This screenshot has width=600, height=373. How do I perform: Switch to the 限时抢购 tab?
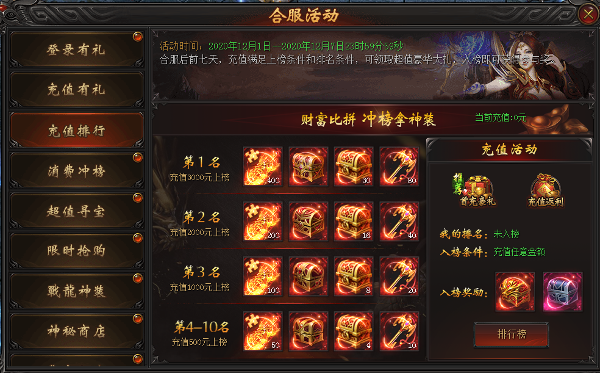pyautogui.click(x=77, y=252)
